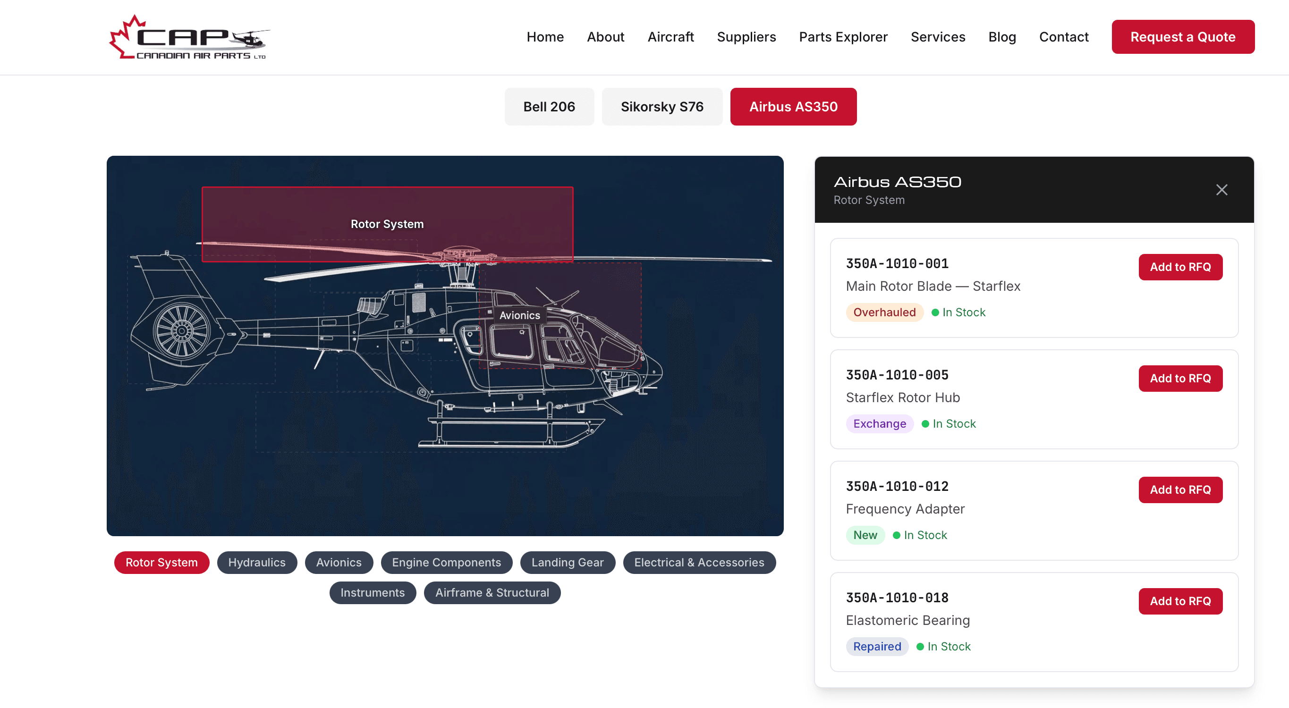Select the Landing Gear category pill

pyautogui.click(x=568, y=563)
